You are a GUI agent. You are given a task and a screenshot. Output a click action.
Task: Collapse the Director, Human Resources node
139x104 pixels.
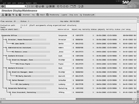tap(6, 40)
